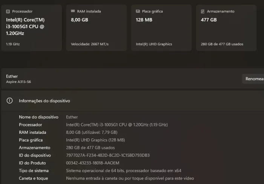
Task: Click the 8,00 GB RAM value in card
Action: point(80,20)
